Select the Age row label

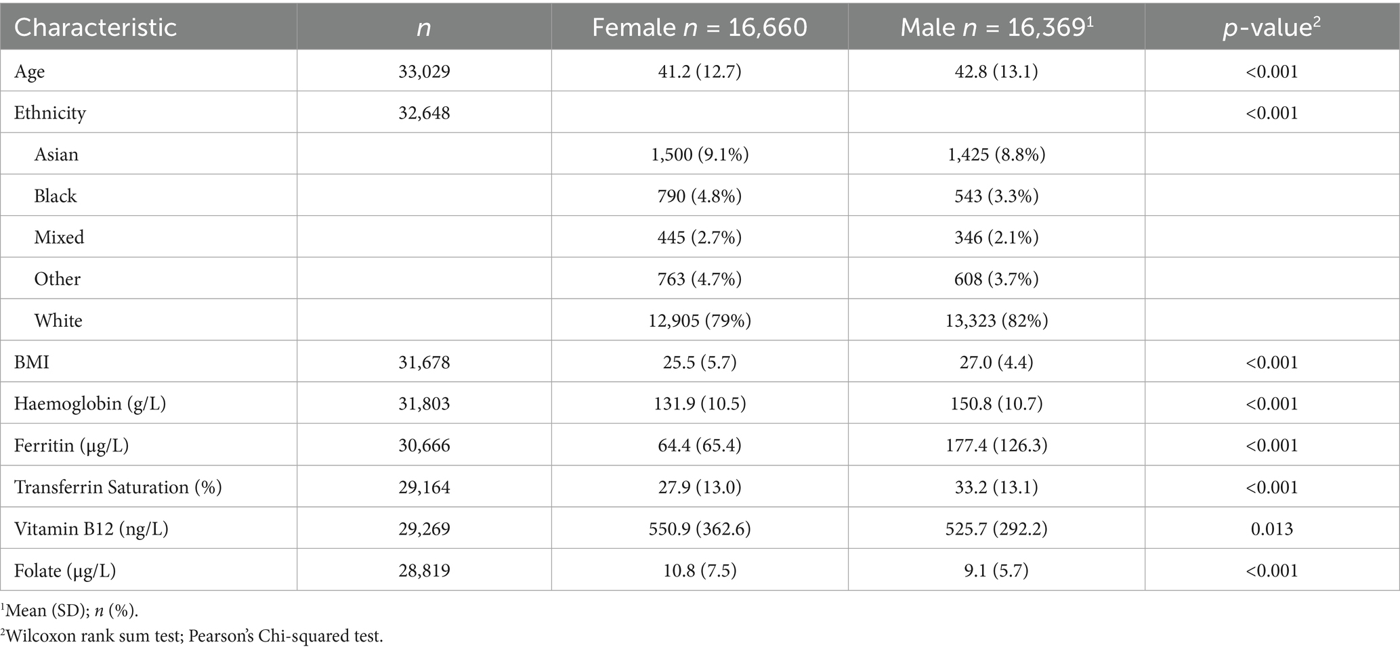30,71
